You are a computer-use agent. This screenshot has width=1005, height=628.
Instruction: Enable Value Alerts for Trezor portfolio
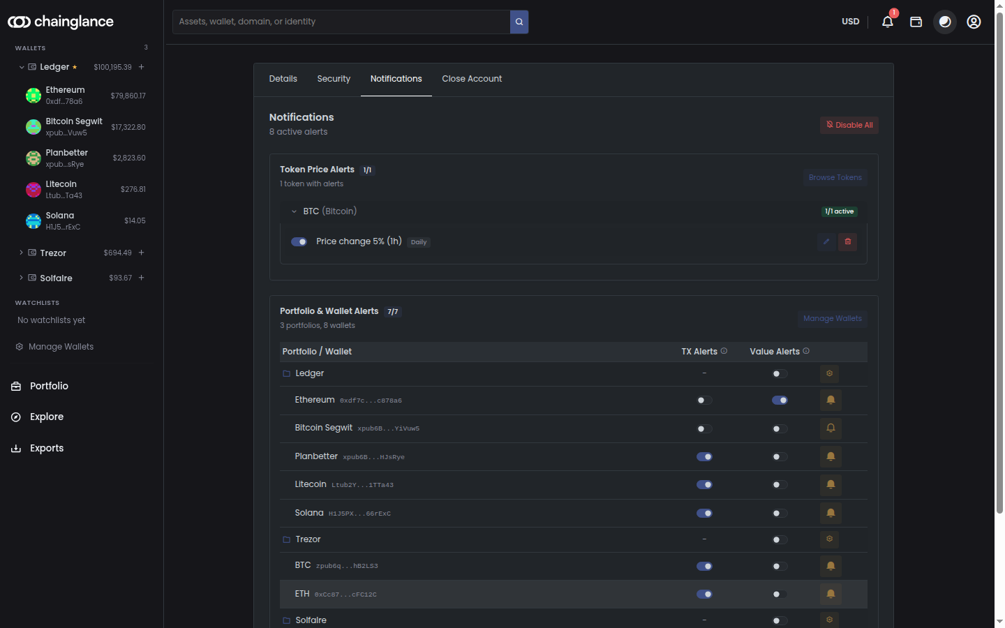point(780,540)
